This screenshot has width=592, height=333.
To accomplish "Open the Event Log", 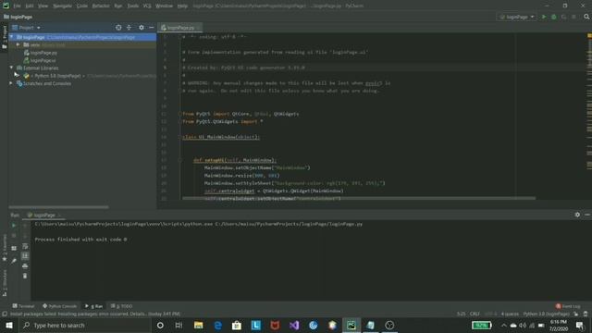I will tap(568, 306).
